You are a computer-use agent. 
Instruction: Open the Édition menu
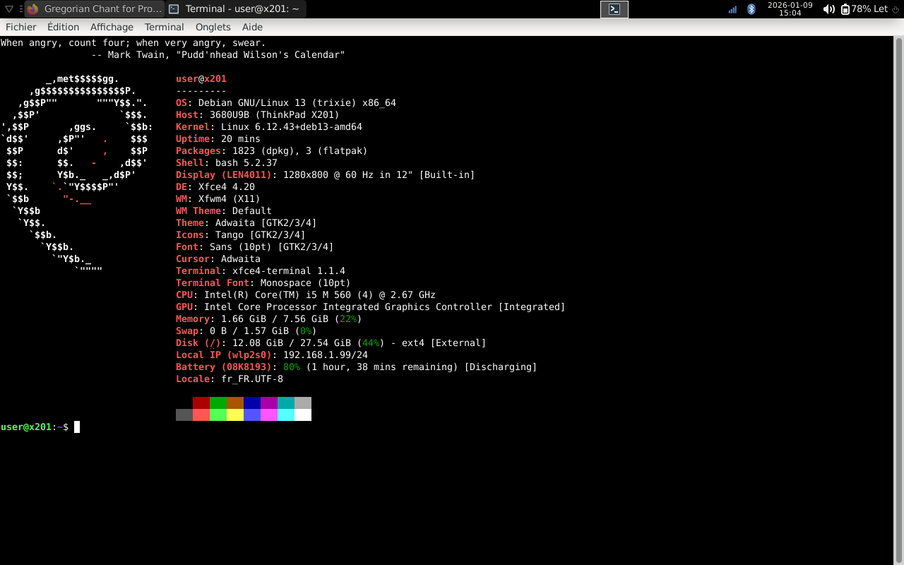click(63, 27)
